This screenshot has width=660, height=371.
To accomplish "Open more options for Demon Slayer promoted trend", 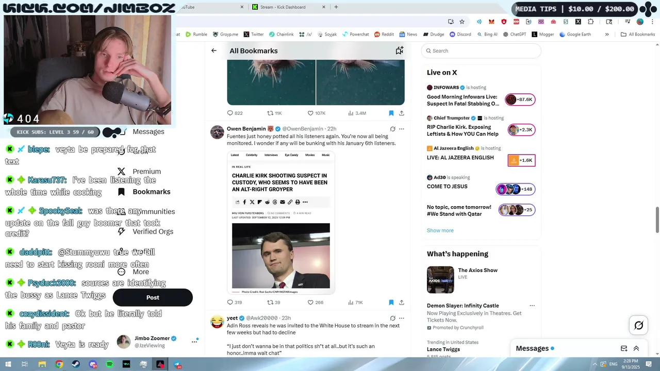I will pyautogui.click(x=532, y=306).
